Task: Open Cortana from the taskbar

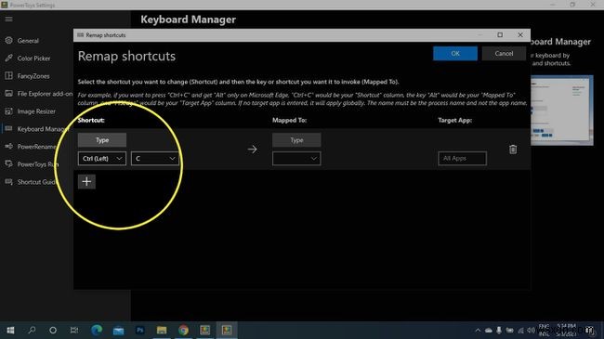Action: (53, 330)
